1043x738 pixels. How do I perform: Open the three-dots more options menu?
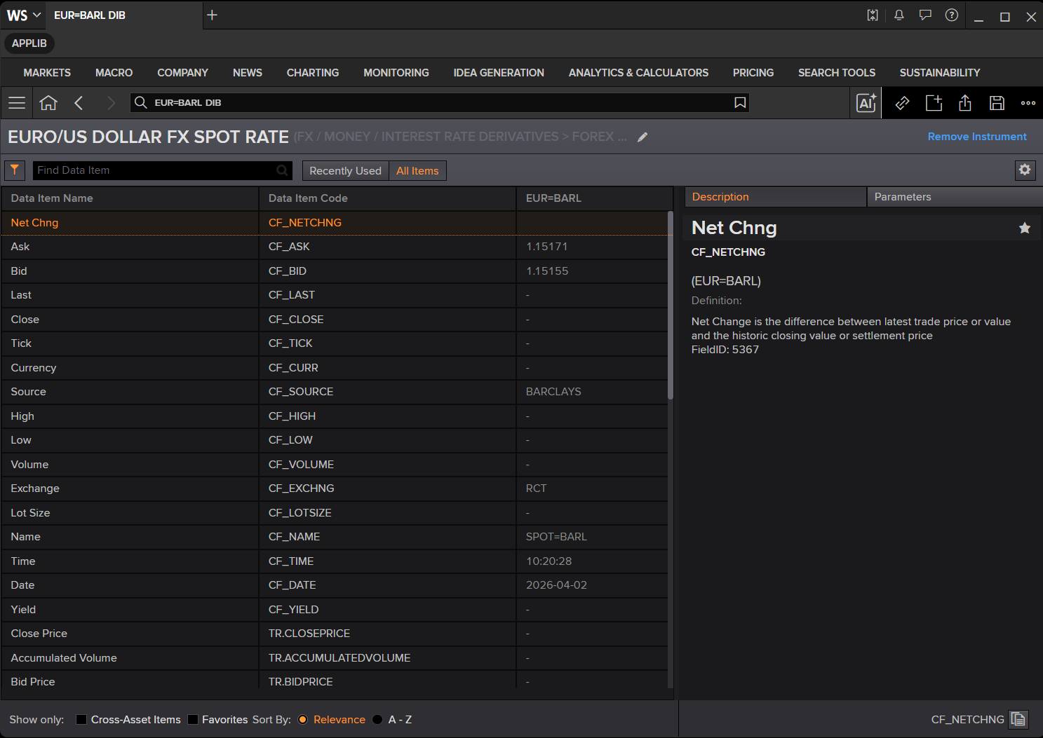(1028, 103)
